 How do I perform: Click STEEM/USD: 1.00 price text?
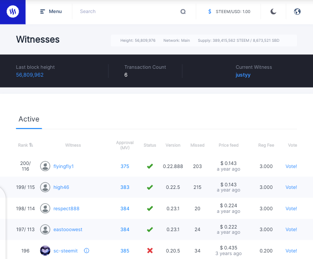tap(233, 12)
